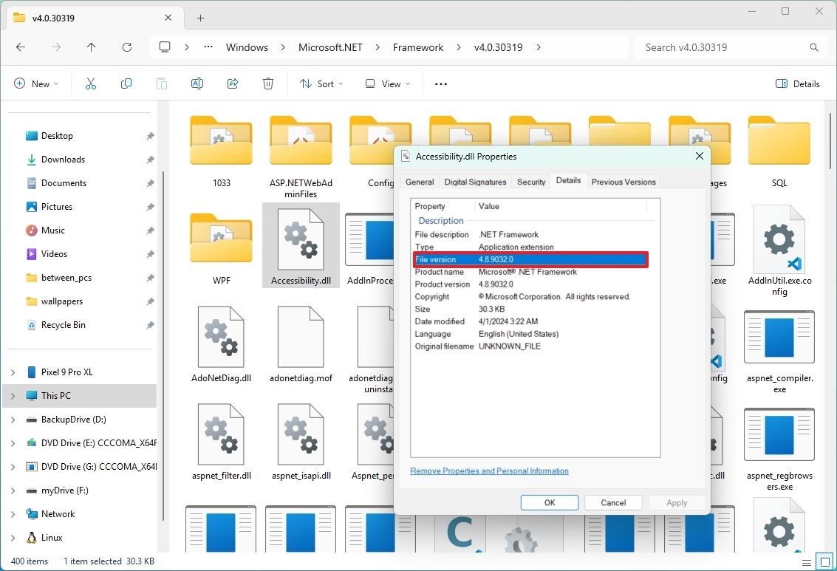Go back to the previous folder
This screenshot has width=837, height=571.
click(x=21, y=47)
